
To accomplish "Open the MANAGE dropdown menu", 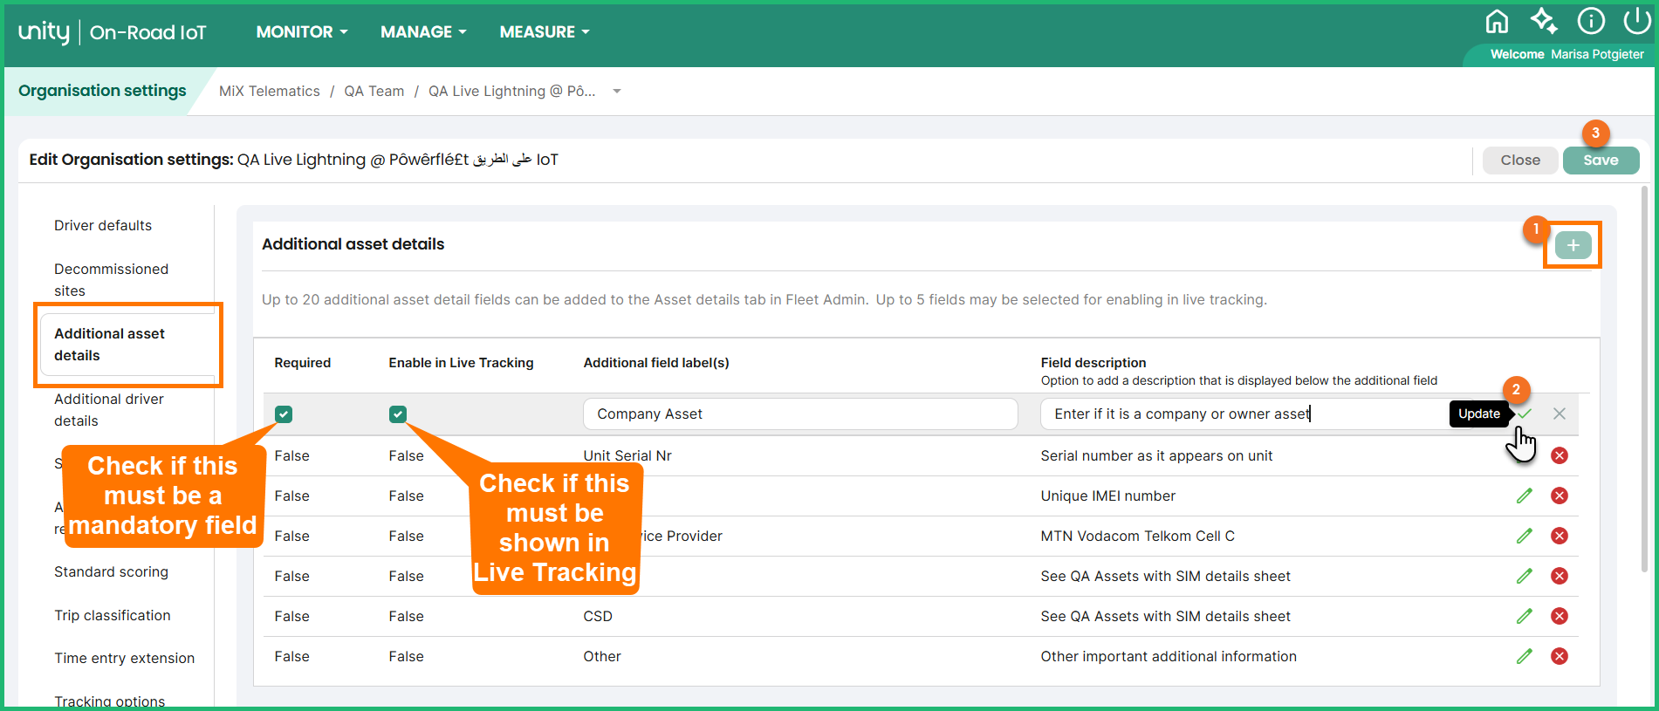I will pyautogui.click(x=423, y=32).
